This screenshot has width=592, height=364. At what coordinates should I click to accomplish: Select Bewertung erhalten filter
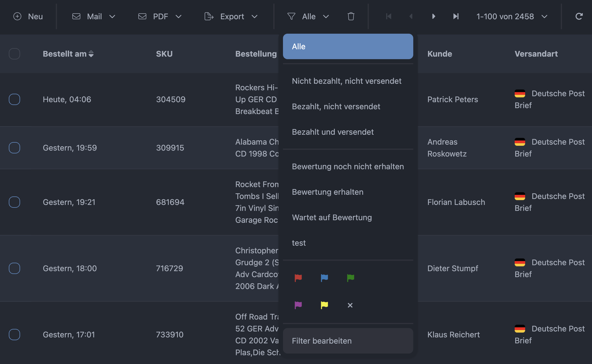348,192
